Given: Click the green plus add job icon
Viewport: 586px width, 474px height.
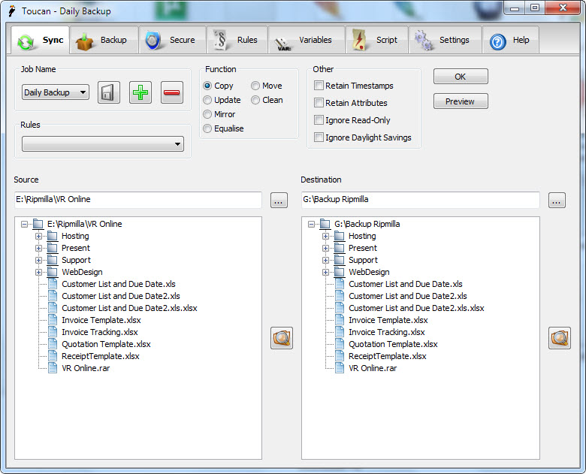Looking at the screenshot, I should tap(140, 92).
